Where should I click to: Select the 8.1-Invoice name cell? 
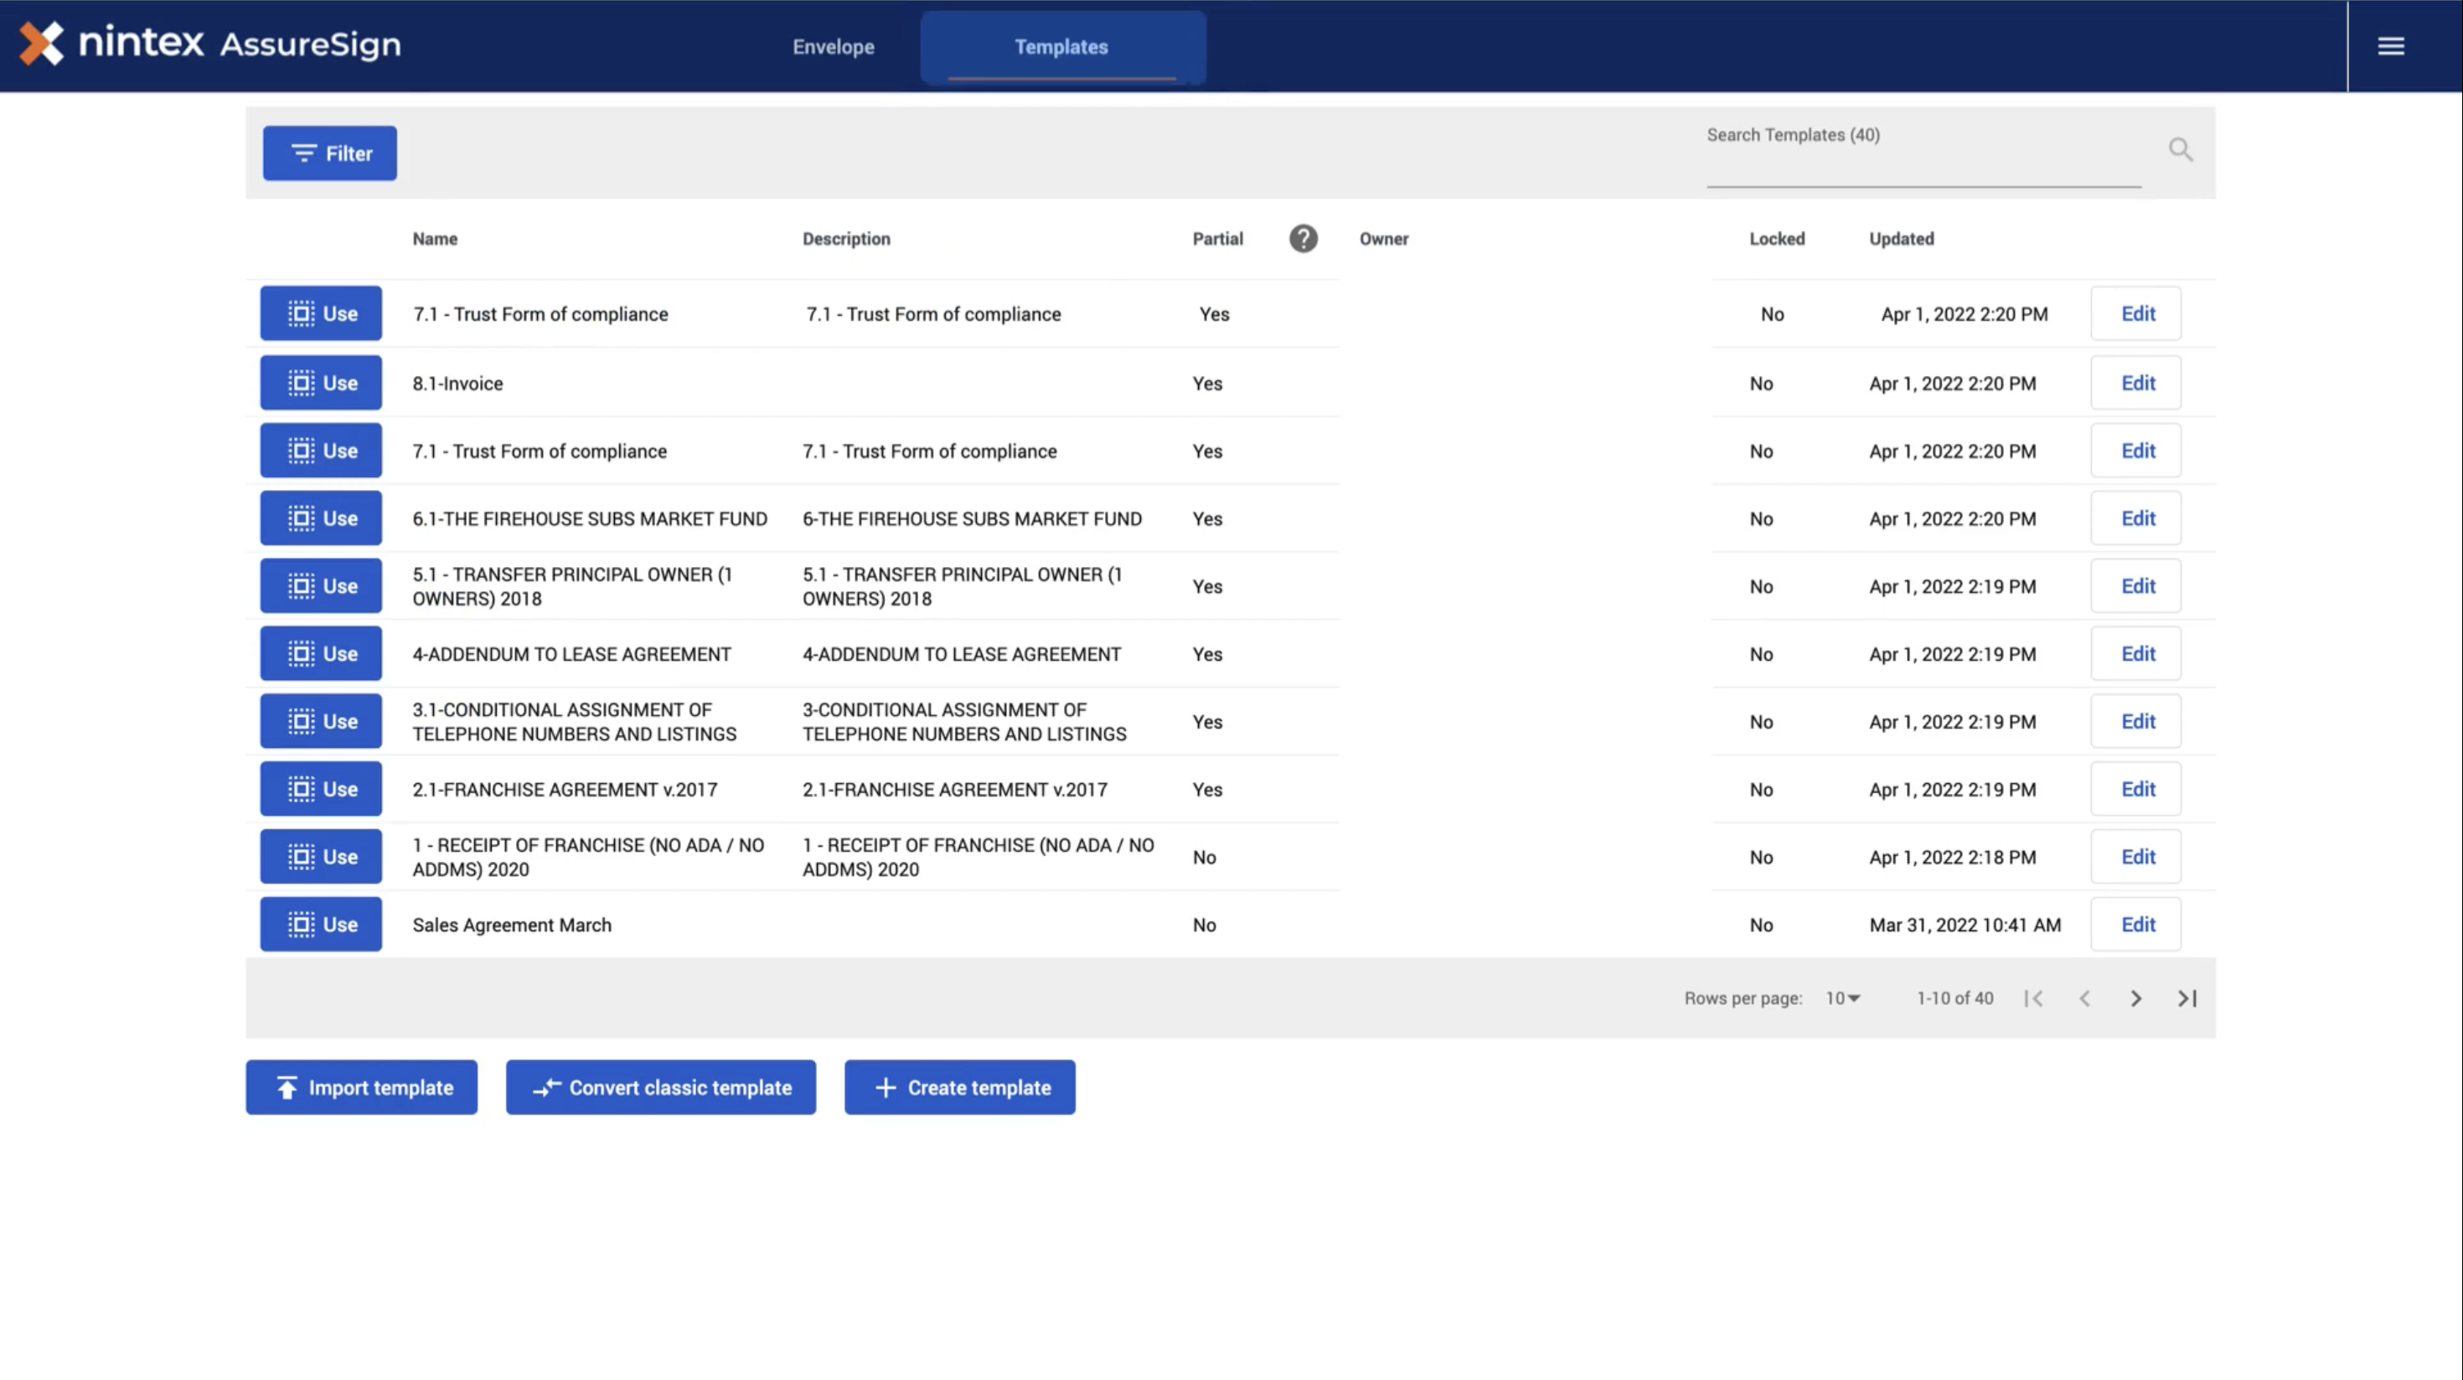(458, 384)
